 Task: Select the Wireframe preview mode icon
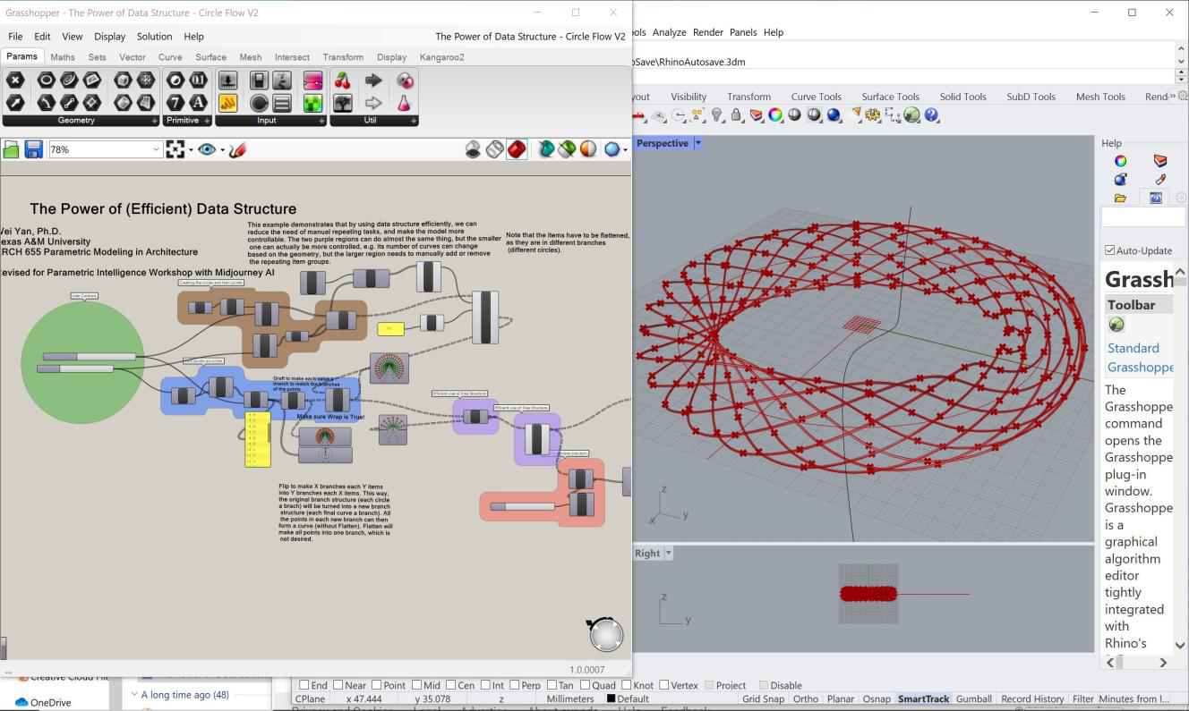(x=495, y=149)
